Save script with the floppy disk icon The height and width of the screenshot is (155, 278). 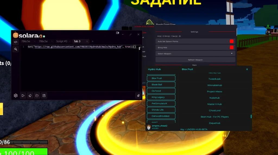pyautogui.click(x=44, y=96)
